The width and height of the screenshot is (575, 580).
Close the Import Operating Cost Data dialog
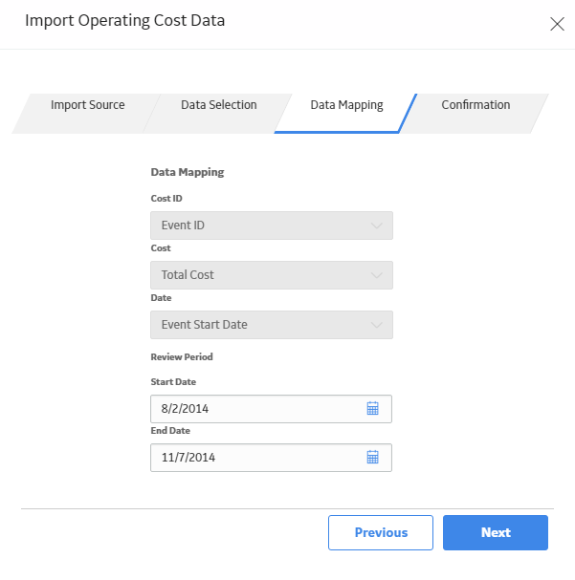click(557, 24)
